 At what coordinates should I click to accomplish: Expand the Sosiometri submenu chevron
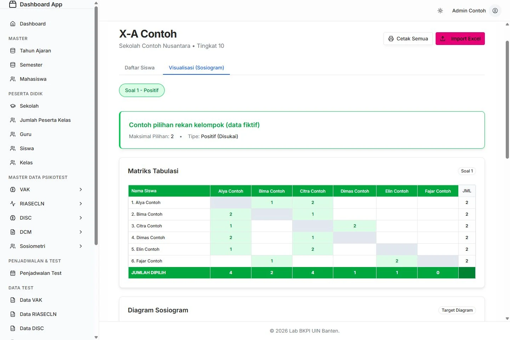pos(81,246)
